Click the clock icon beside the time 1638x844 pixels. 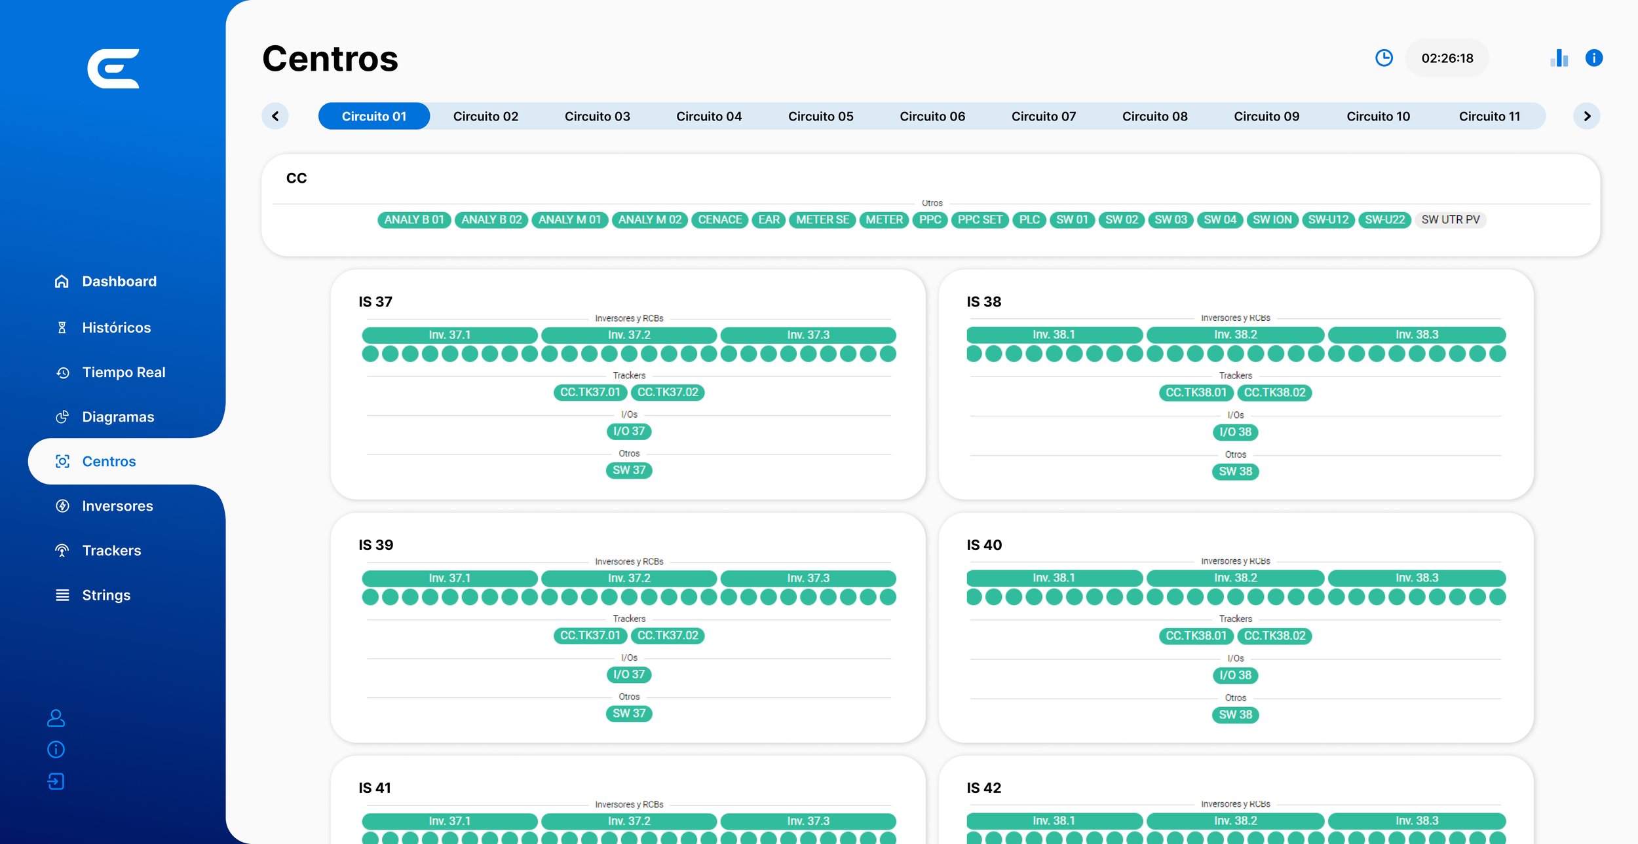(1384, 58)
